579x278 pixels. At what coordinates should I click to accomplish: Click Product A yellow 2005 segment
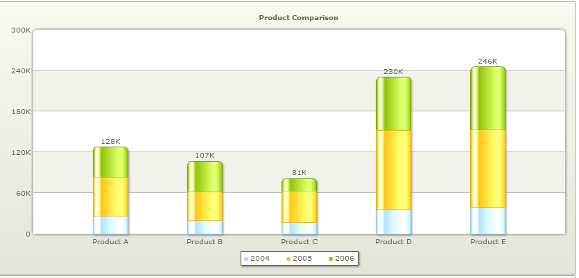[110, 197]
